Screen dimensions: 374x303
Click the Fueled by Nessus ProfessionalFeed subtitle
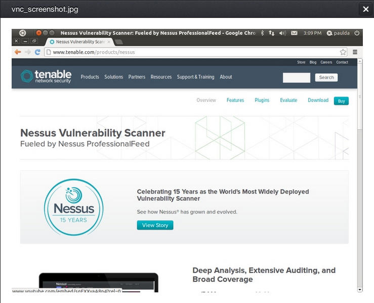click(85, 144)
